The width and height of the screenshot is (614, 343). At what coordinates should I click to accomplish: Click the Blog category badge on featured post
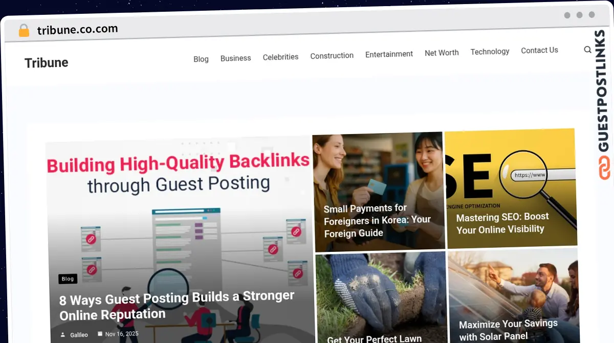(x=68, y=279)
